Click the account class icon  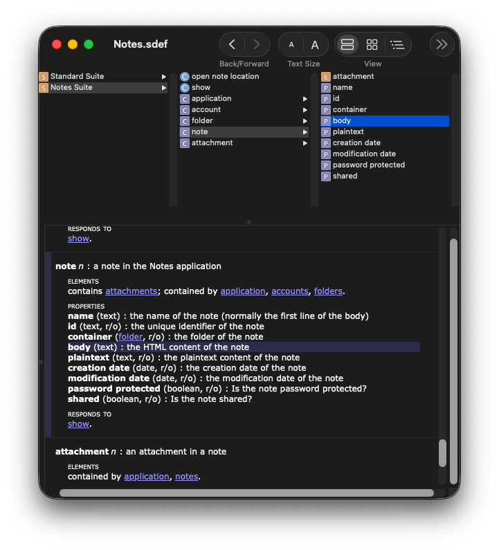click(185, 110)
